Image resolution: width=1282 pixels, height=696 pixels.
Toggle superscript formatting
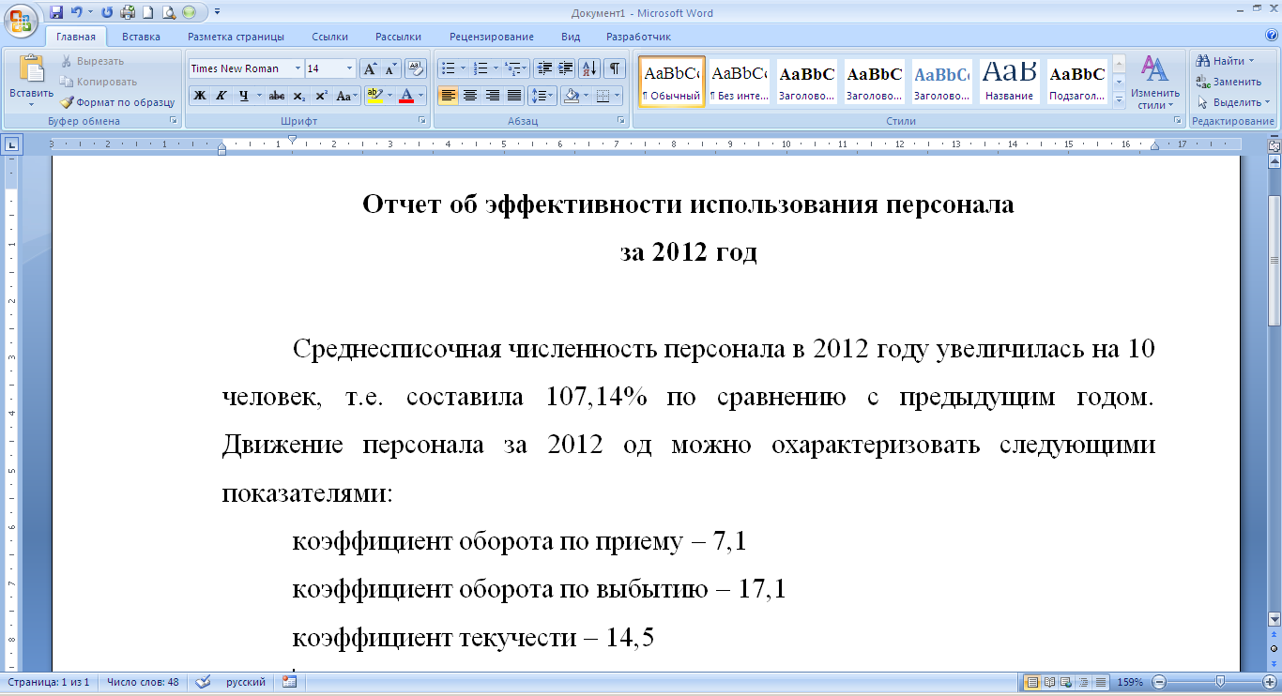tap(321, 96)
